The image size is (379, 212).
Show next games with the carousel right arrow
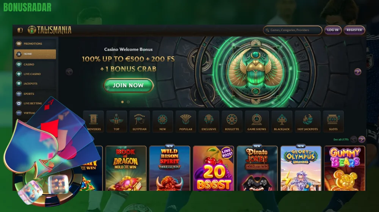pyautogui.click(x=362, y=139)
